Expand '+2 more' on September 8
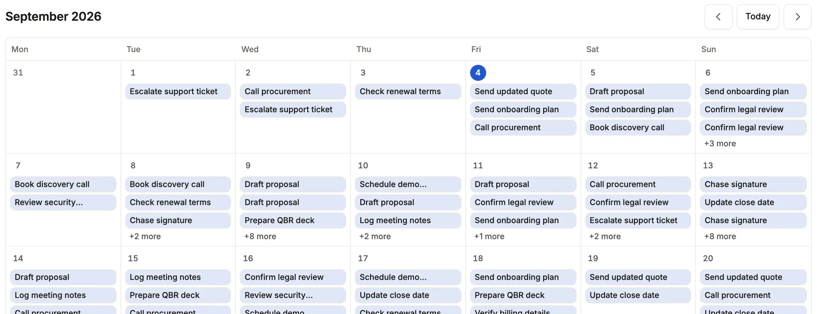The image size is (817, 314). coord(145,237)
